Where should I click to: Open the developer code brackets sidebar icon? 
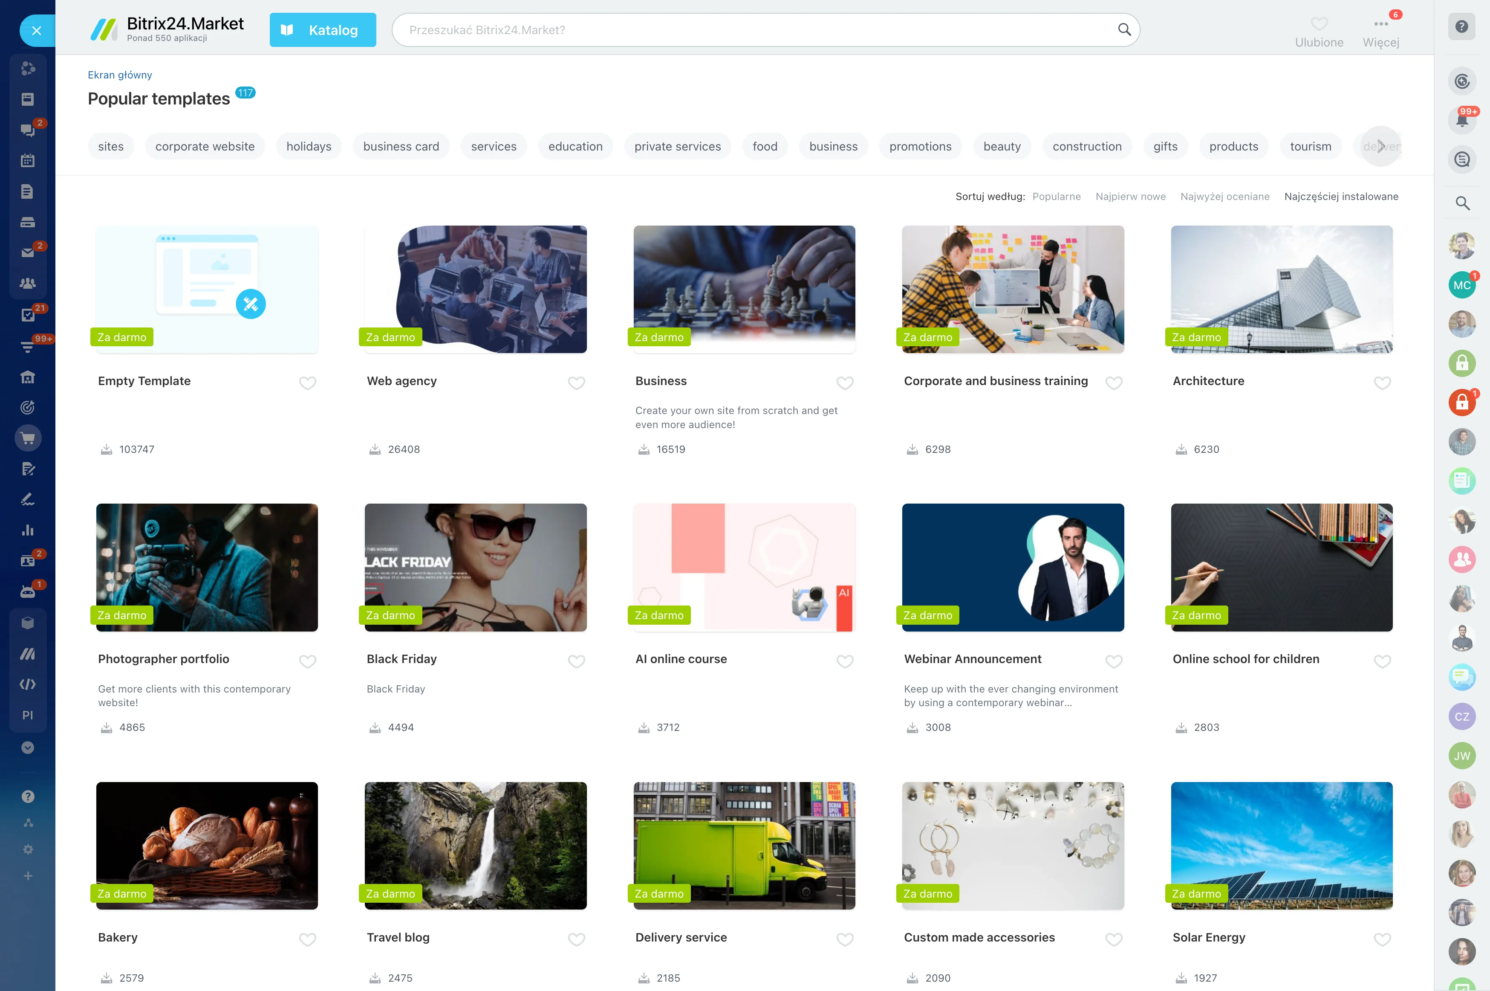click(x=28, y=684)
